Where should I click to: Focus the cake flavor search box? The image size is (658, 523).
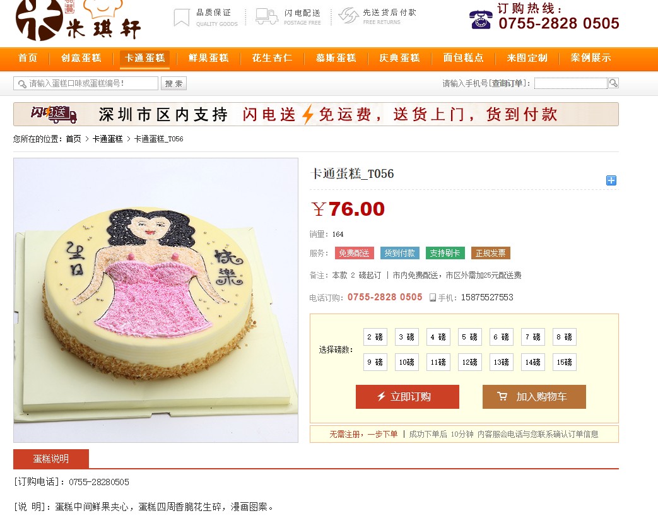tap(86, 83)
